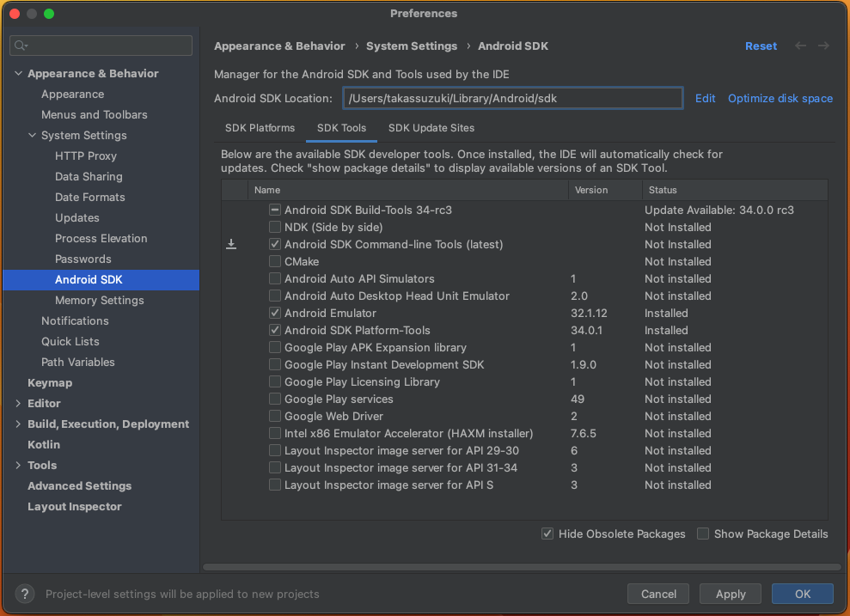Click the Android SDK Location path field
This screenshot has width=850, height=616.
pos(512,99)
